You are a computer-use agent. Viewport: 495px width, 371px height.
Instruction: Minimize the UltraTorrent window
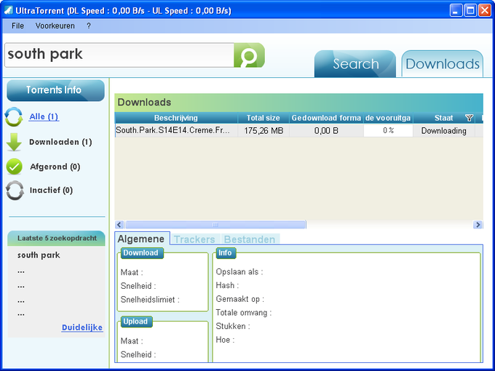(x=456, y=10)
